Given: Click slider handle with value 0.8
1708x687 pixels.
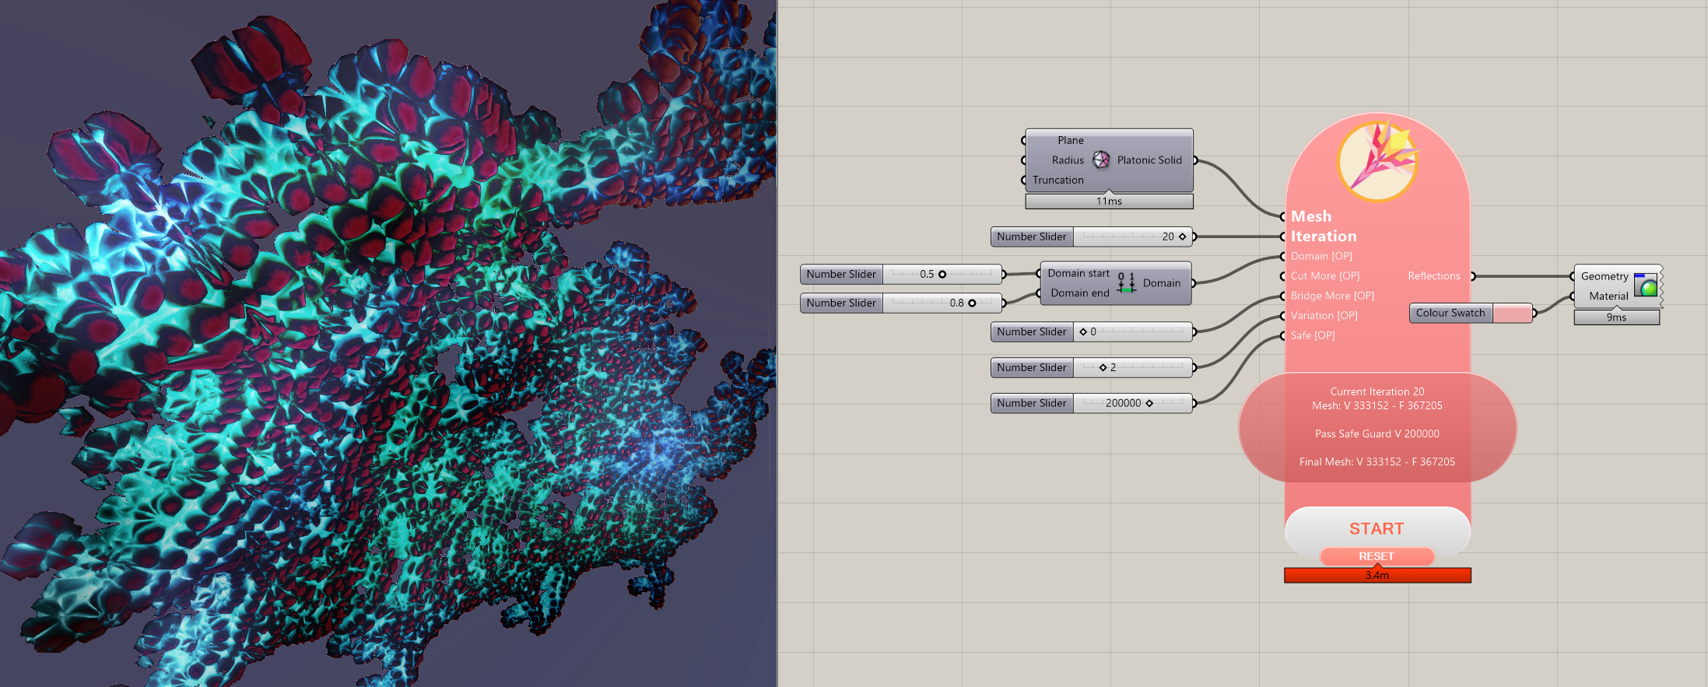Looking at the screenshot, I should click(972, 303).
